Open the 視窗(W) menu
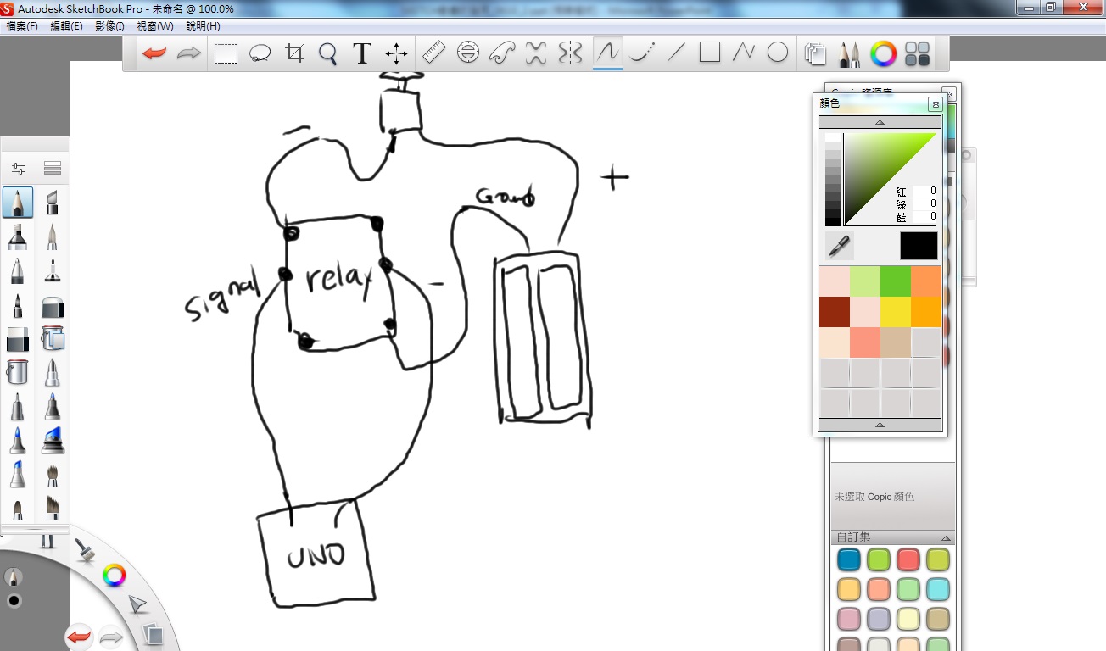This screenshot has width=1106, height=651. (155, 26)
